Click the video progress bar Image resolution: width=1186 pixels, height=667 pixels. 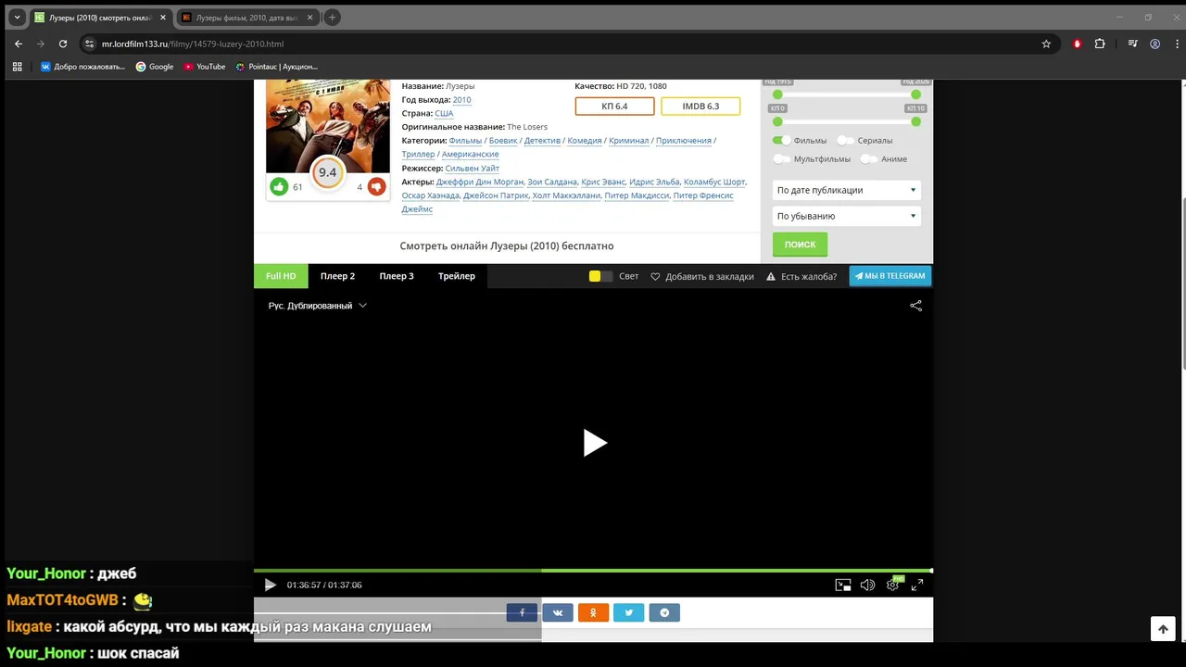[593, 571]
